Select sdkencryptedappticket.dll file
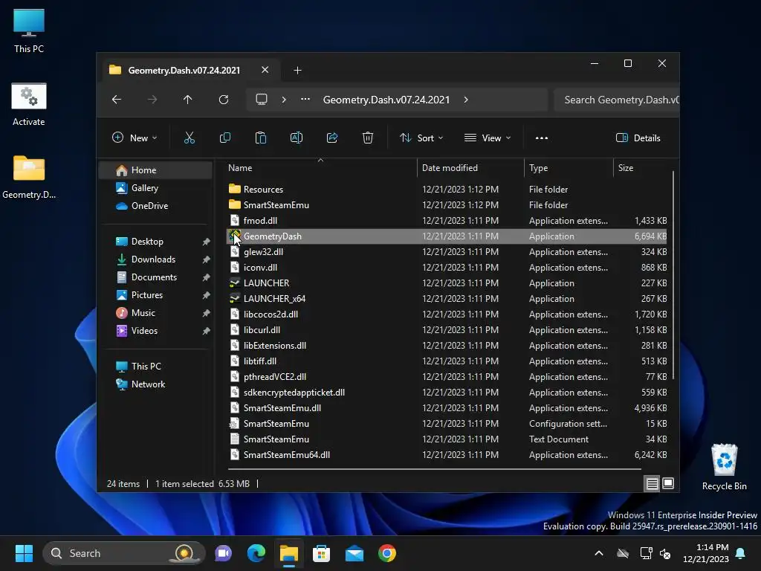 (x=447, y=393)
